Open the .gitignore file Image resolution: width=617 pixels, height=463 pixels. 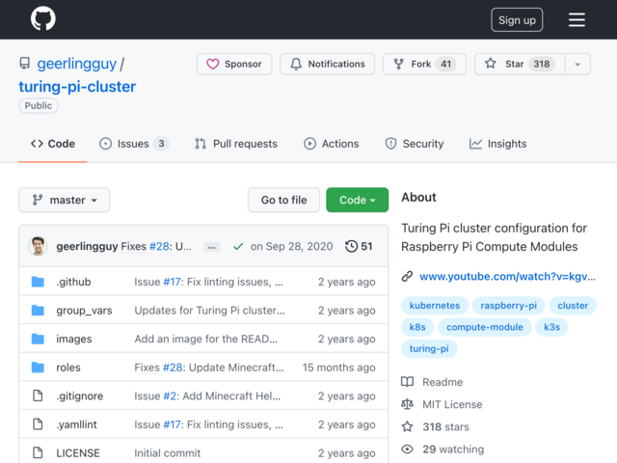80,396
